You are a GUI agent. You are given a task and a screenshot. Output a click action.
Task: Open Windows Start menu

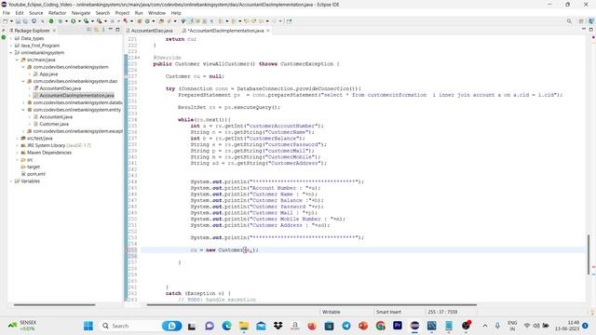point(88,326)
